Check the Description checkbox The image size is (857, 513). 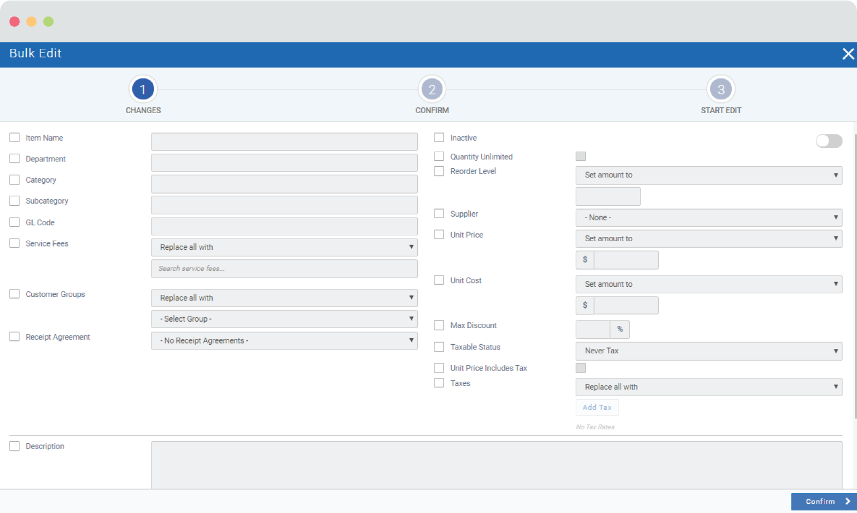click(14, 446)
